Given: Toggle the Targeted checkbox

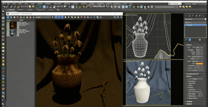Looking at the screenshot, I should pyautogui.click(x=188, y=50).
